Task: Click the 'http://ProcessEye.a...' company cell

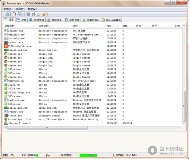Action: [53, 119]
